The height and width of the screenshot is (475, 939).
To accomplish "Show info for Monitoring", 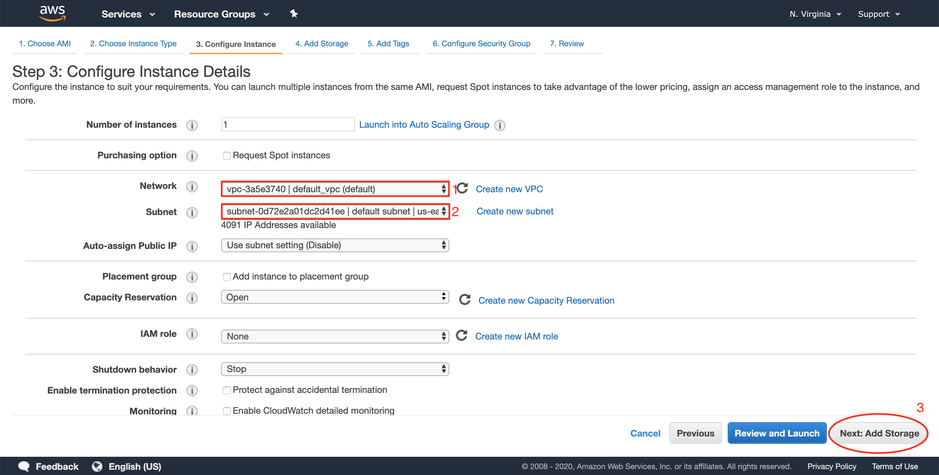I will tap(192, 411).
